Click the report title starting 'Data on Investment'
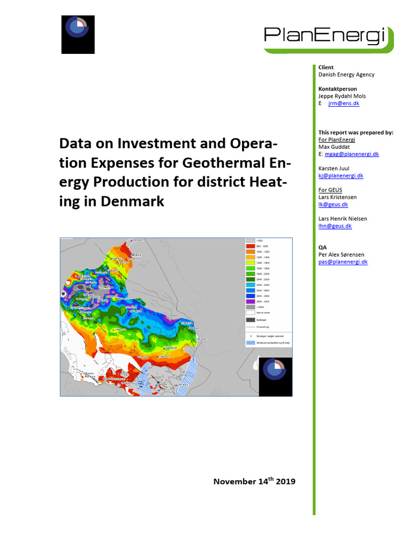The height and width of the screenshot is (552, 414). (175, 172)
